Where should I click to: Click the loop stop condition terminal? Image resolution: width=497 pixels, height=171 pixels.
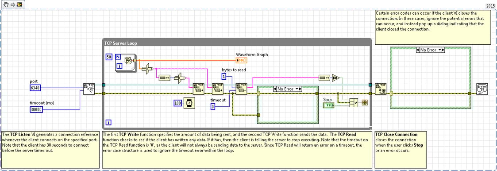[364, 103]
